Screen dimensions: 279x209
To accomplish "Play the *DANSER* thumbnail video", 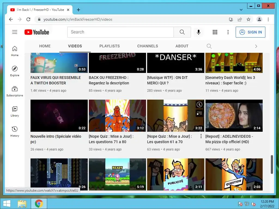I will coord(176,63).
